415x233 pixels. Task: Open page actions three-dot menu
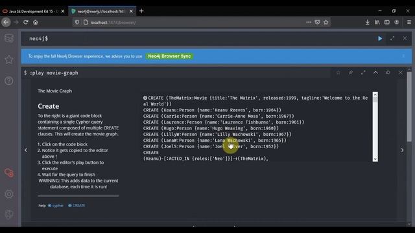click(309, 22)
